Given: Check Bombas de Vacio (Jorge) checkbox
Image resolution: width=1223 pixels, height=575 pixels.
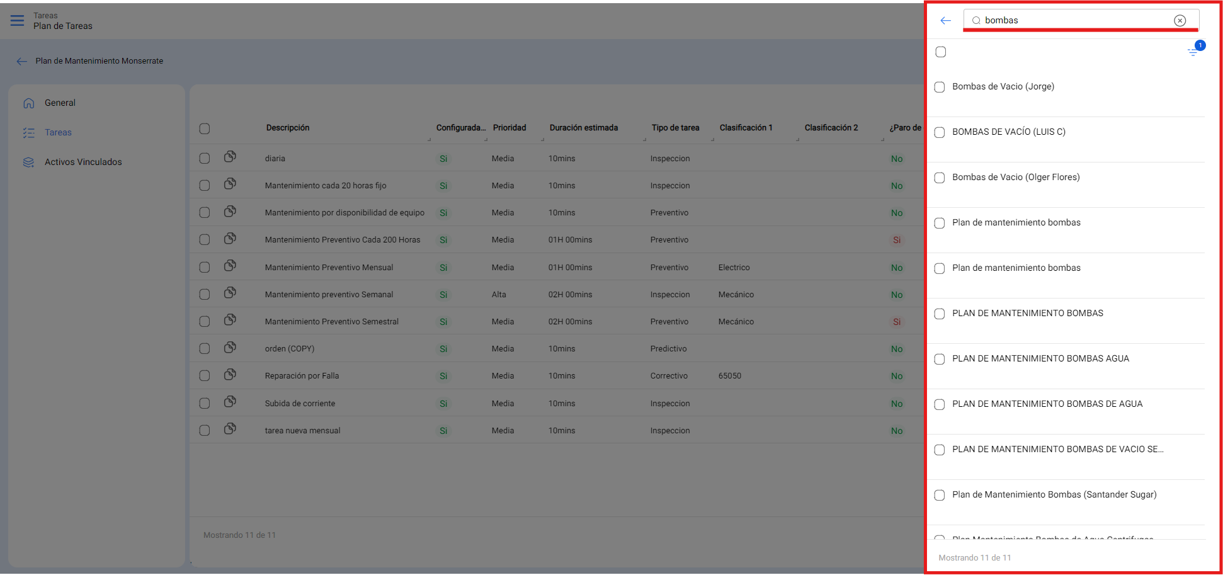Looking at the screenshot, I should click(x=940, y=87).
